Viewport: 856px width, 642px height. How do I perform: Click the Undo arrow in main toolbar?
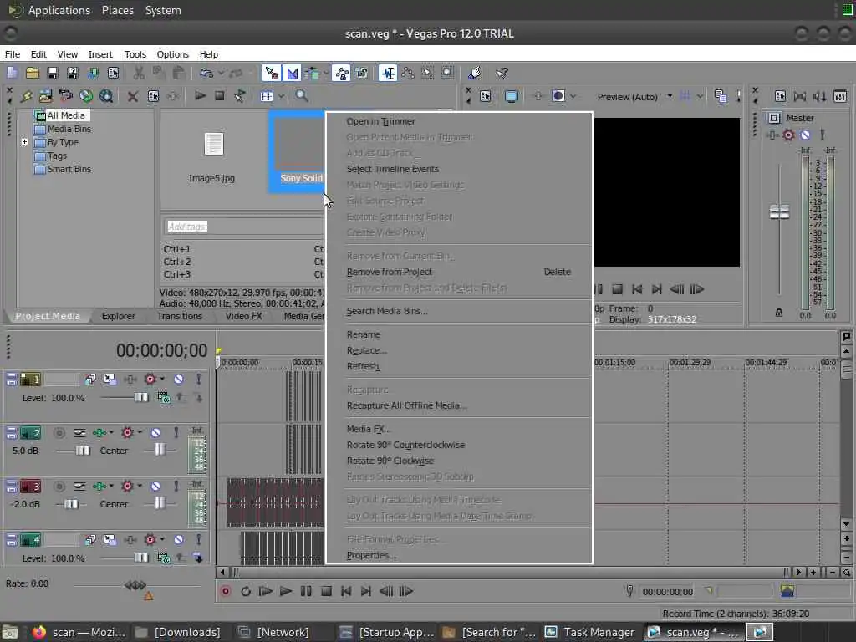206,73
